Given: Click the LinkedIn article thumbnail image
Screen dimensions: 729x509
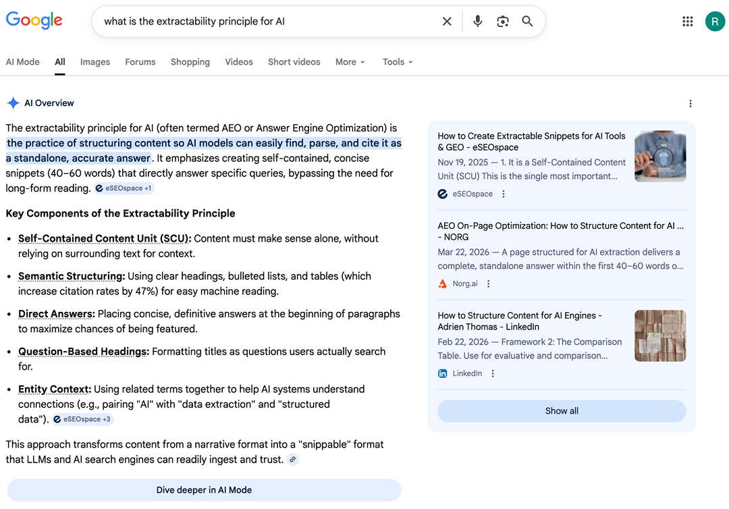Looking at the screenshot, I should [660, 336].
